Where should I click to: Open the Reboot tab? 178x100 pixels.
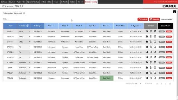click(80, 2)
